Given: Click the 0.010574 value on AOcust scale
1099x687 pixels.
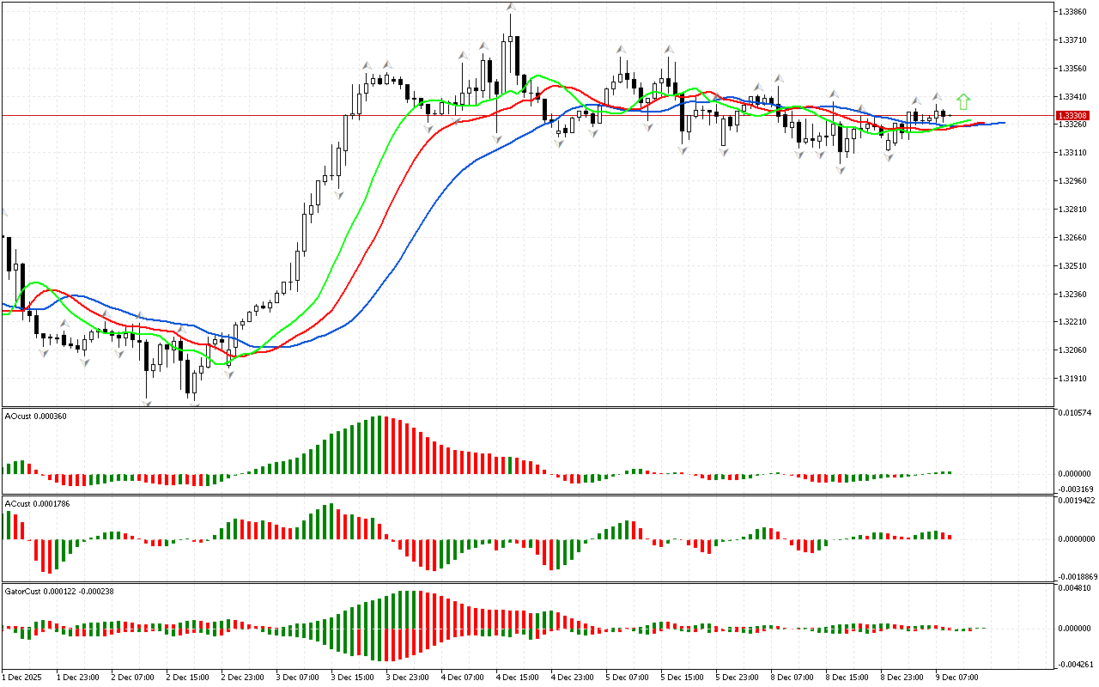Looking at the screenshot, I should pos(1077,413).
